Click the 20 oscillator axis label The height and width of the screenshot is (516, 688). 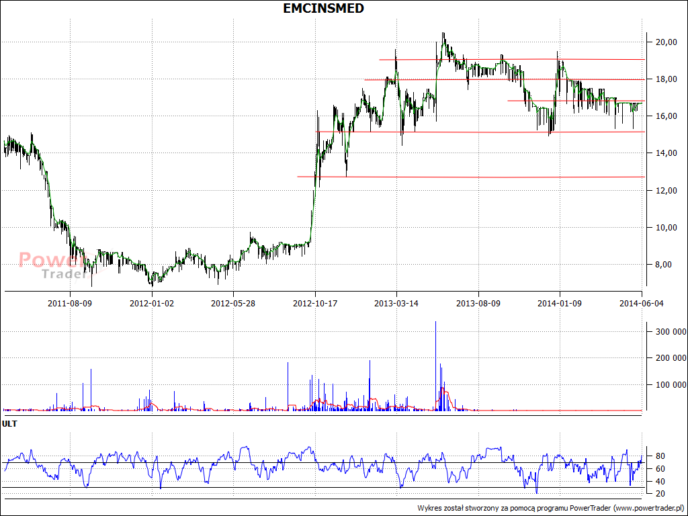(x=660, y=494)
